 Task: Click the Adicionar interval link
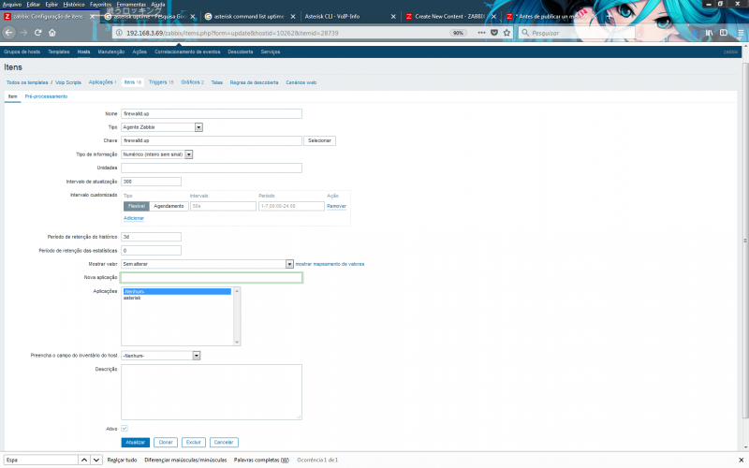click(134, 218)
